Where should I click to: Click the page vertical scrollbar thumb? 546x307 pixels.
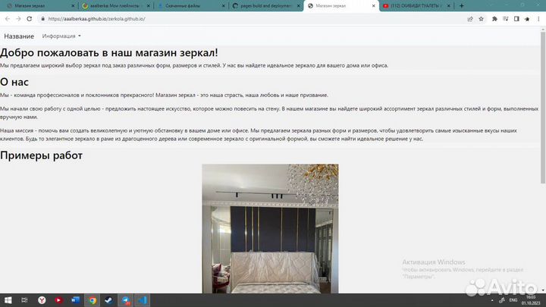(x=543, y=108)
